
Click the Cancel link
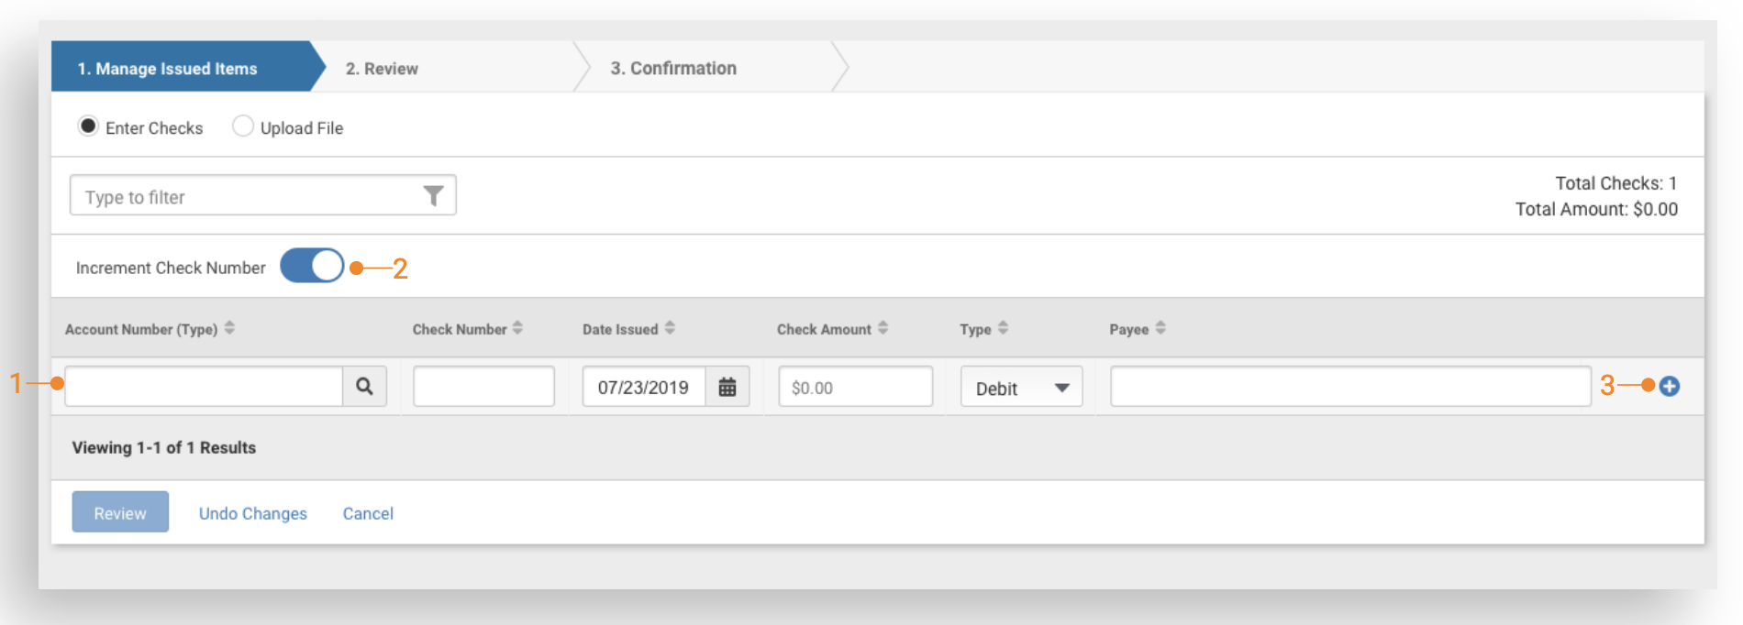click(x=368, y=513)
